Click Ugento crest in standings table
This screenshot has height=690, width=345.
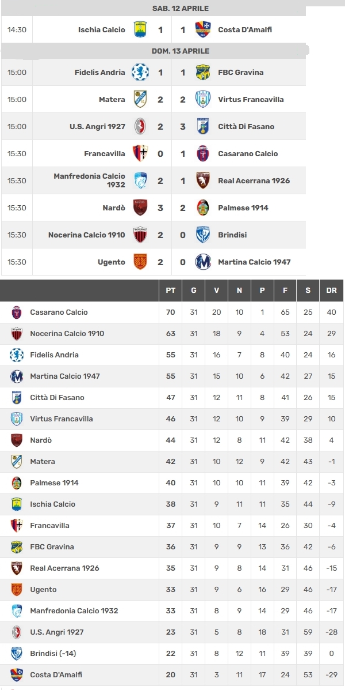(x=17, y=589)
